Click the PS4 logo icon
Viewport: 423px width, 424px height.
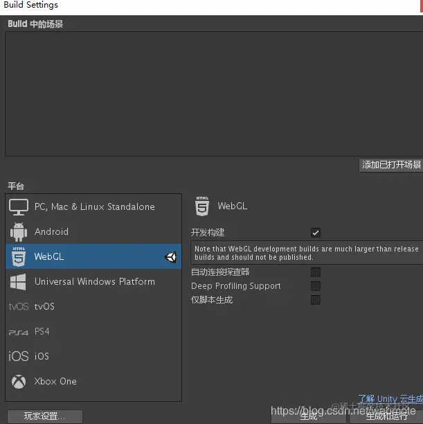[19, 333]
